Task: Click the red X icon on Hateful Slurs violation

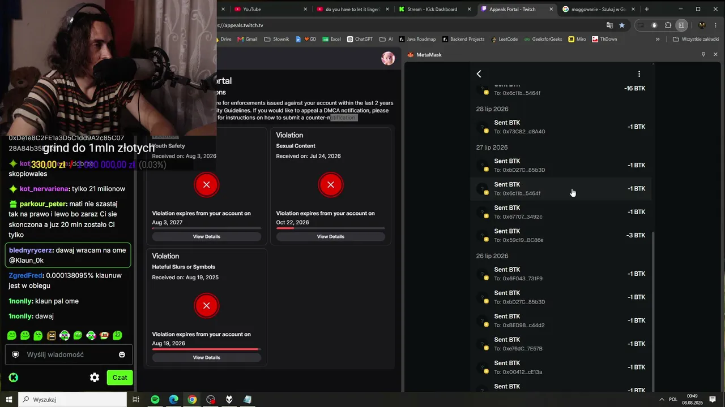Action: [207, 306]
